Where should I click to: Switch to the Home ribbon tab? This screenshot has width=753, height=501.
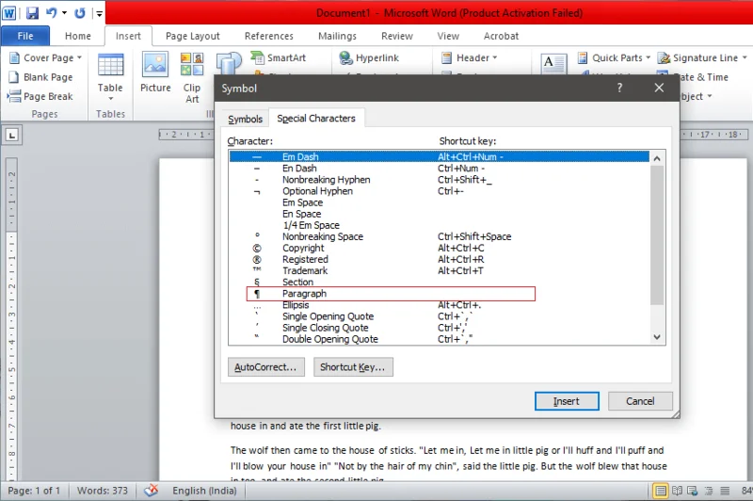tap(78, 36)
